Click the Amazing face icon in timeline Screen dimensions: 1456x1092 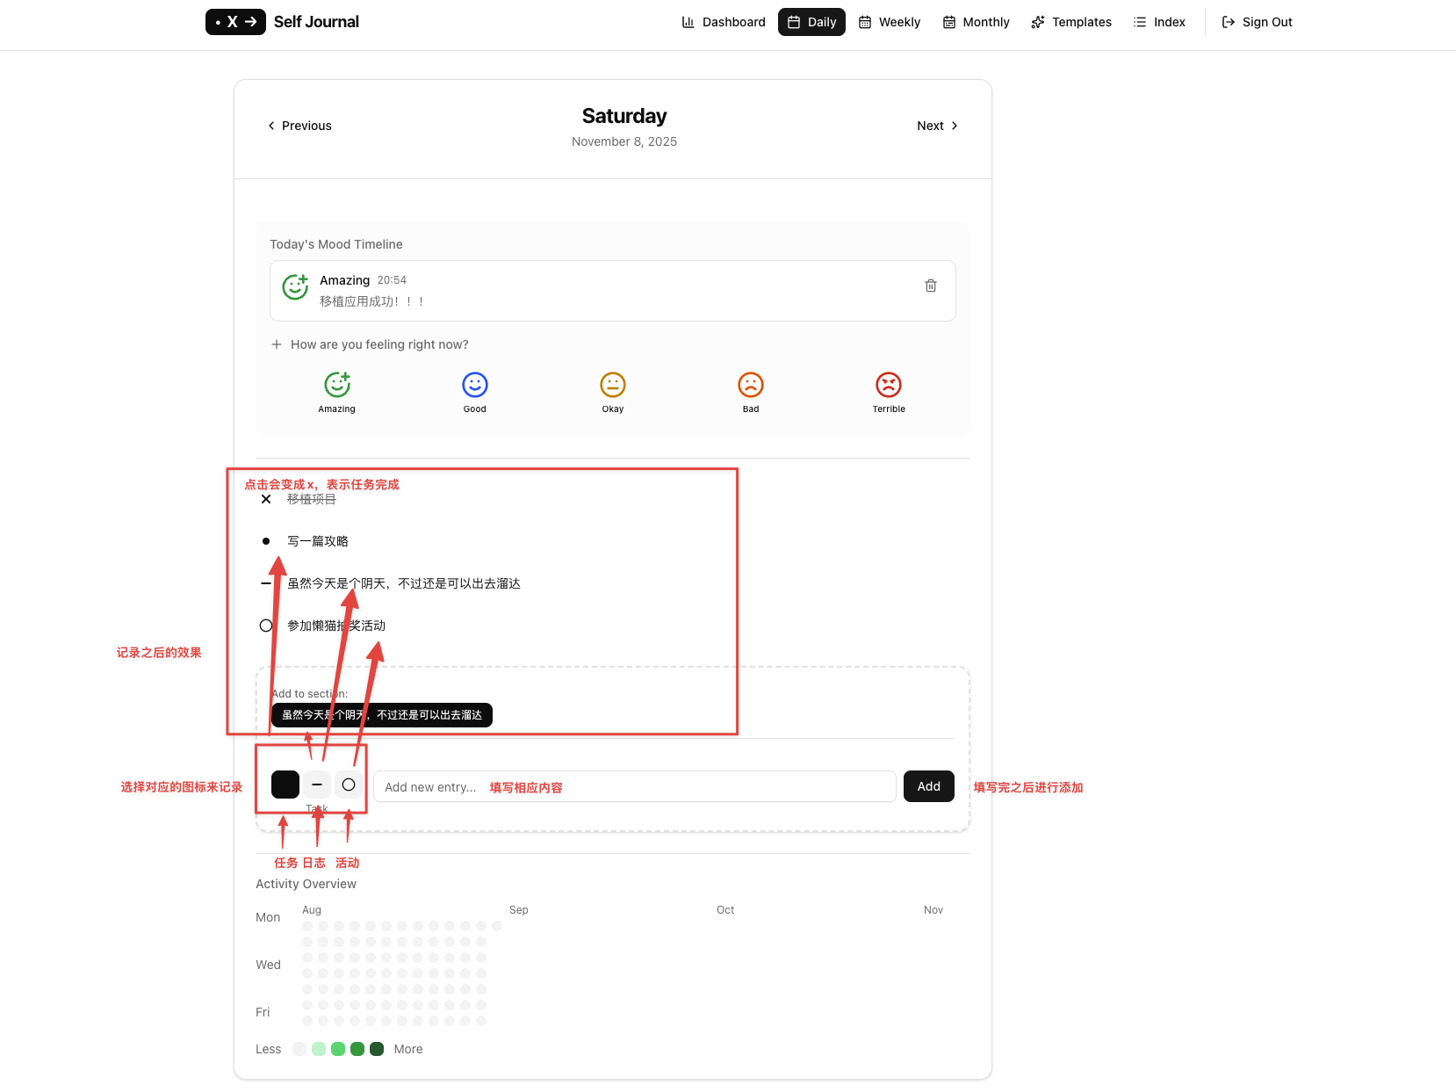[295, 286]
